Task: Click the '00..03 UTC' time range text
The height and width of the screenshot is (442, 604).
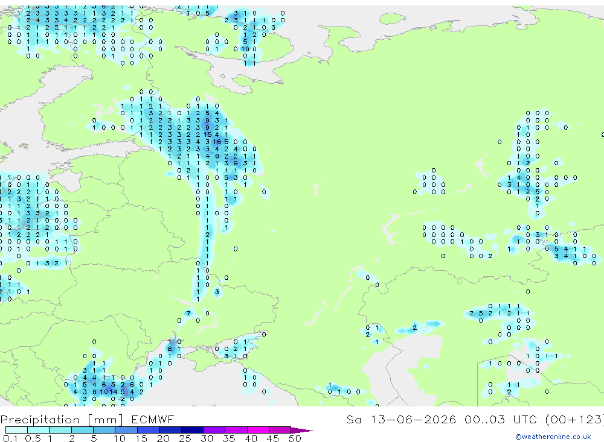Action: 500,419
